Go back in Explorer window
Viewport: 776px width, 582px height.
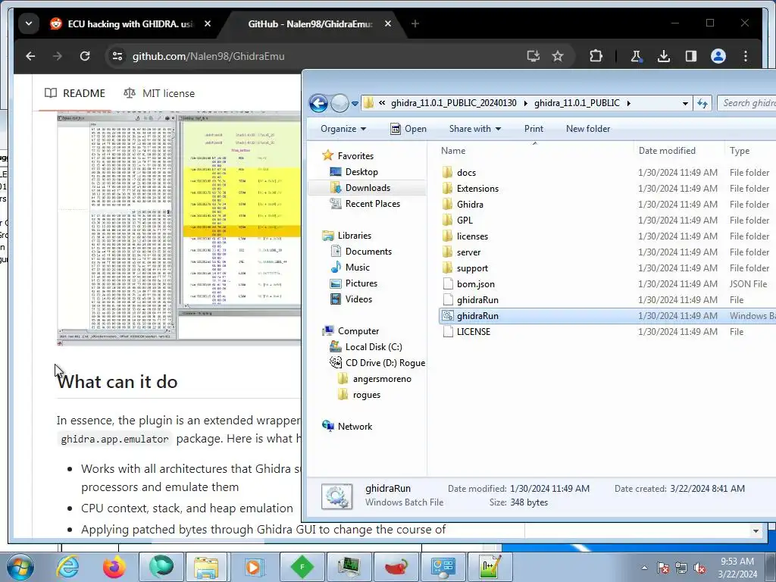click(318, 103)
